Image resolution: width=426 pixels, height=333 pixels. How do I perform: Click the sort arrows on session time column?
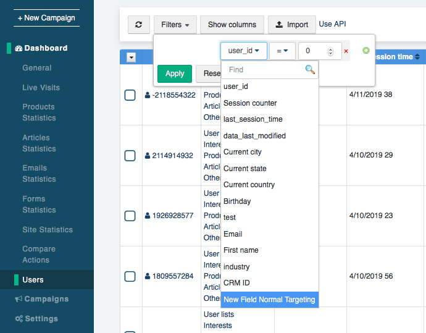click(x=417, y=57)
